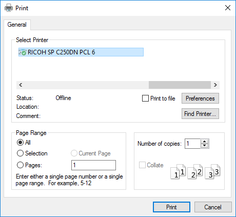Click the collated pages 1-1 illustration
Screen dimensions: 236x217
(x=178, y=172)
